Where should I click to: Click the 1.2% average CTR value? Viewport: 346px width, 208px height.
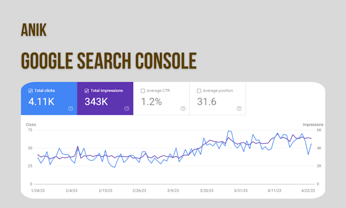[x=151, y=102]
